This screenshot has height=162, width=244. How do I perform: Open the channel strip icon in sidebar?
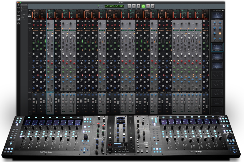tap(19, 16)
